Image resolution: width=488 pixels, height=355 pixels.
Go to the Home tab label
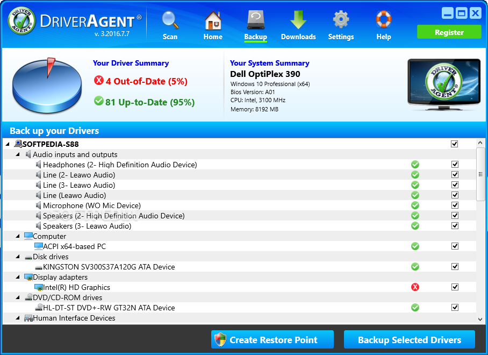click(213, 37)
